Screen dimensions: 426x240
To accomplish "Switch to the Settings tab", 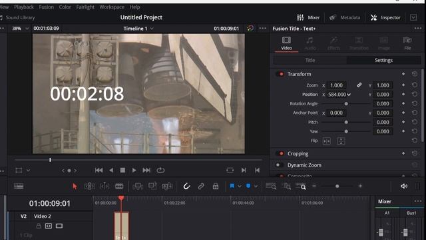I will [383, 60].
